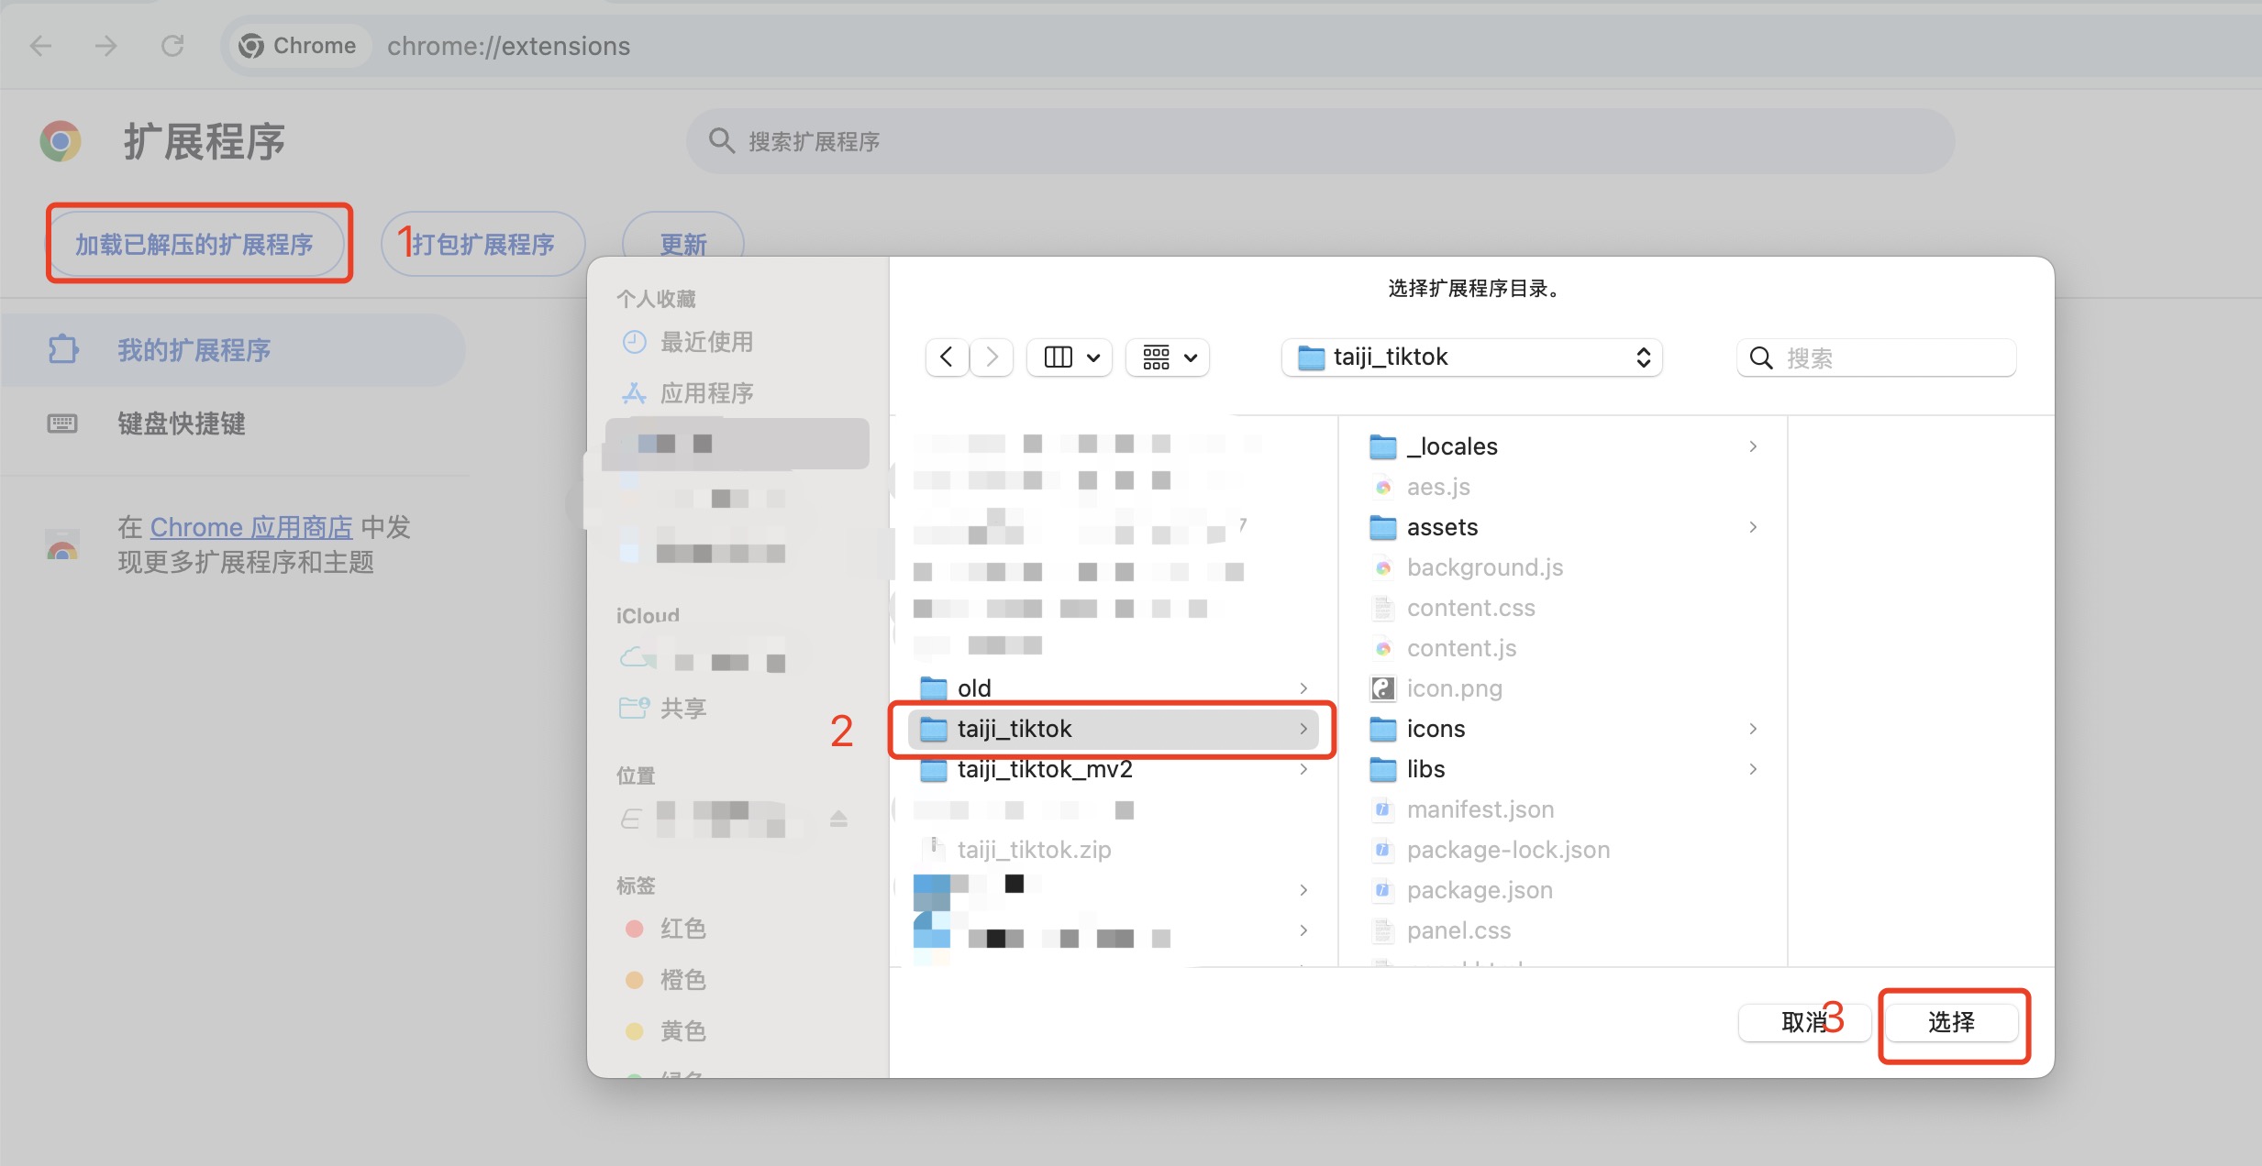Click the eject icon under 位置
Screen dimensions: 2262x1166
click(838, 818)
